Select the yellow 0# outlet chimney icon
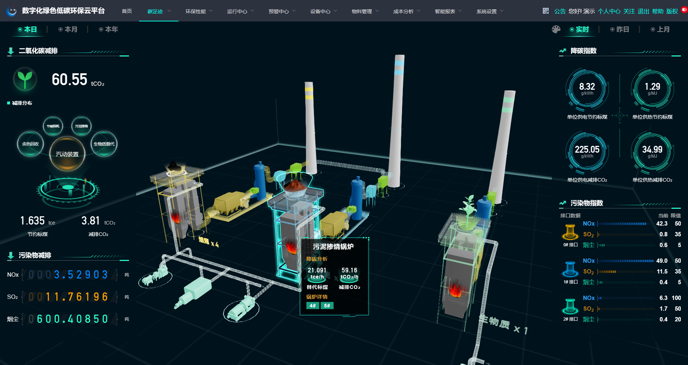 (x=570, y=232)
